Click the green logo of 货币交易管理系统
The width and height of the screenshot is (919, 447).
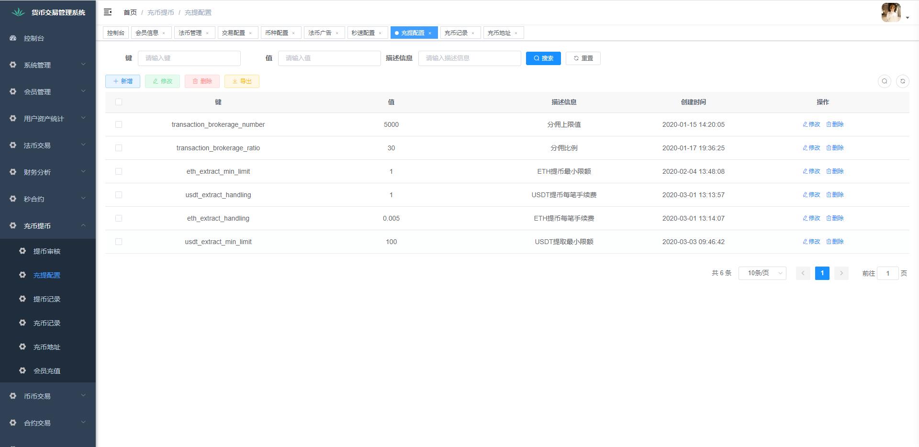(18, 12)
